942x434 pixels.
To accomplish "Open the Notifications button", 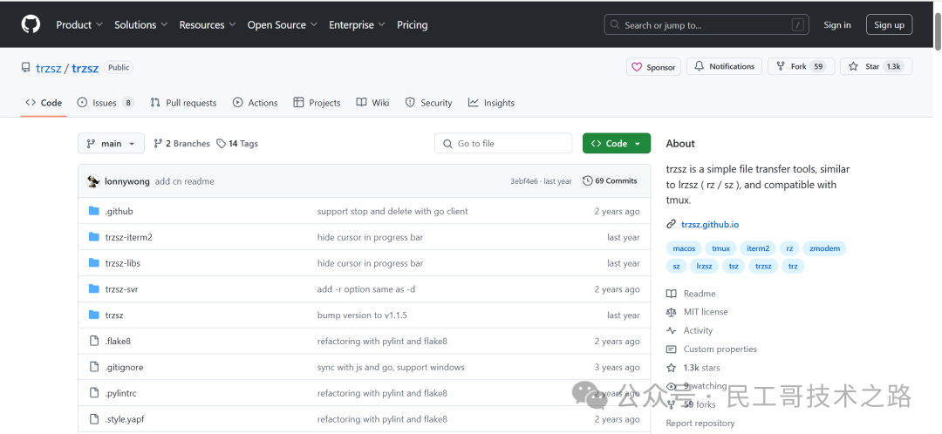I will pyautogui.click(x=724, y=66).
